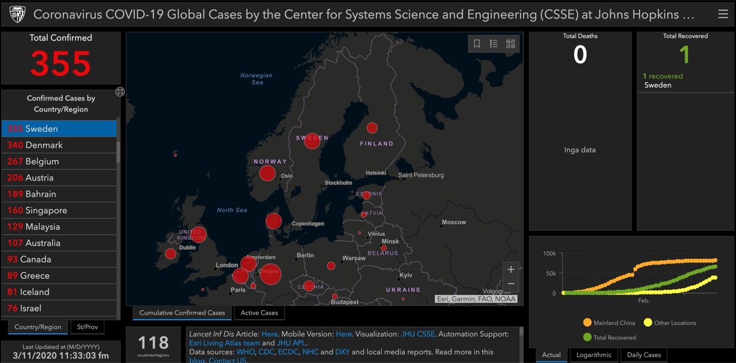Toggle the orange Mainland China legend dot
The width and height of the screenshot is (736, 363).
pyautogui.click(x=587, y=323)
